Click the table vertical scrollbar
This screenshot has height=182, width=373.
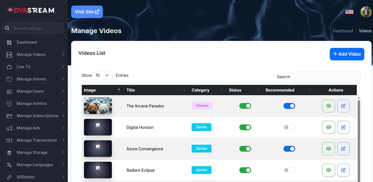coord(359,141)
